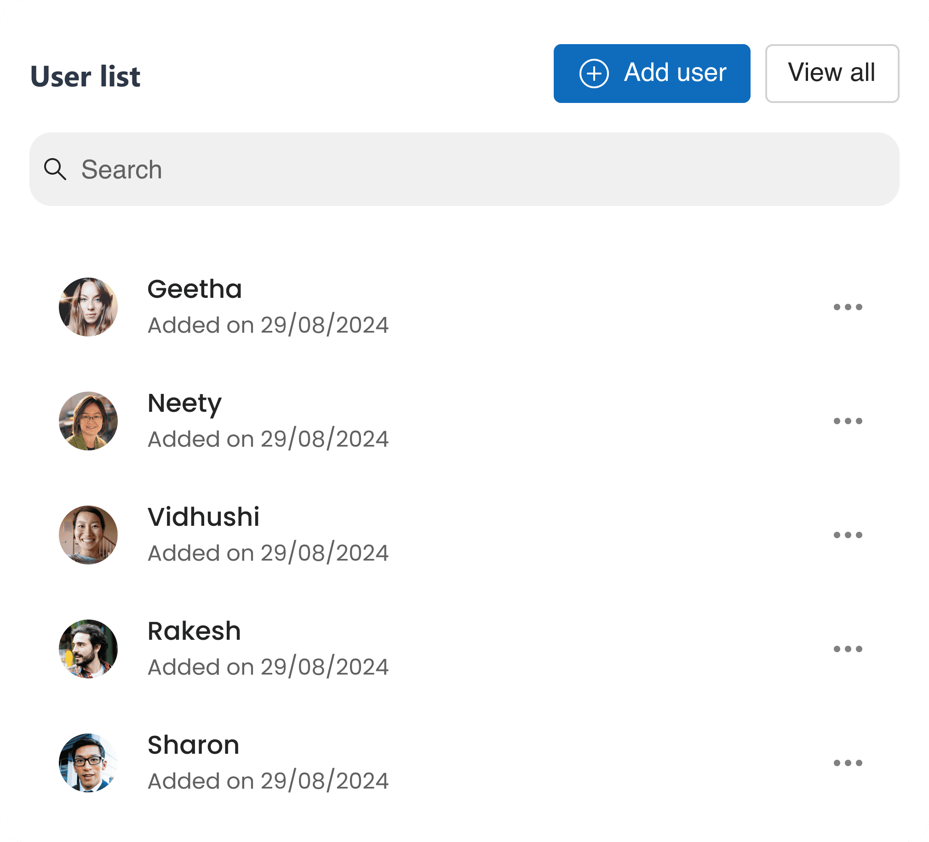Select the Rakesh name label
Viewport: 929px width, 842px height.
coord(194,631)
